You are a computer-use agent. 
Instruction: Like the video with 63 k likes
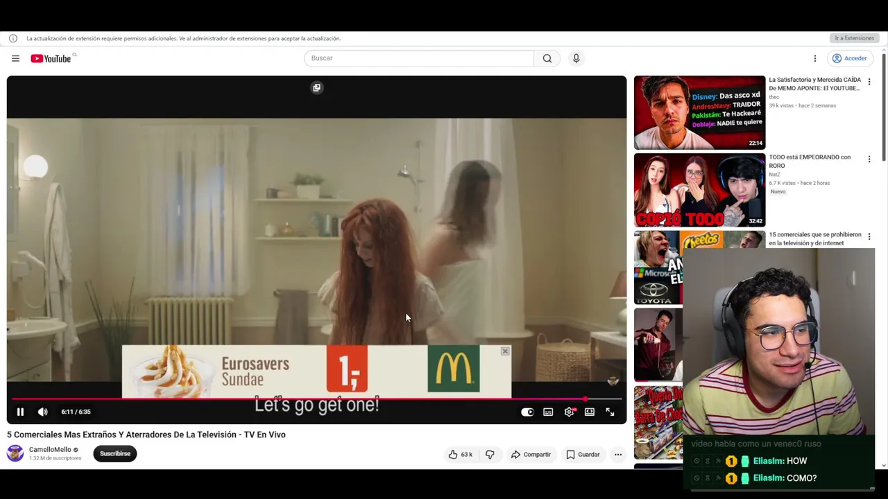point(460,455)
